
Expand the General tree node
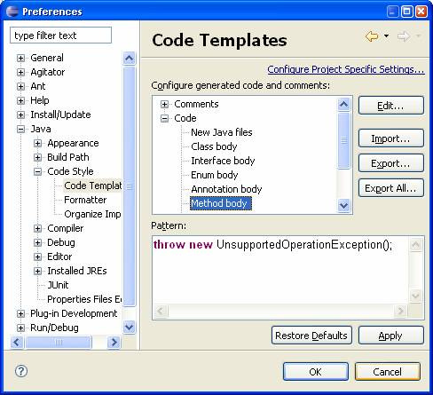point(20,58)
